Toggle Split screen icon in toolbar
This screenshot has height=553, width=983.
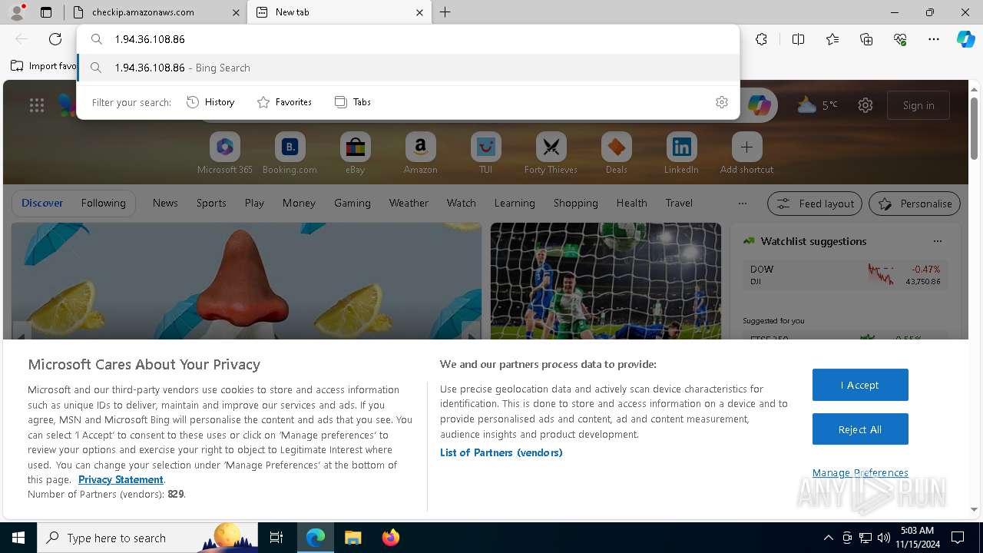798,39
